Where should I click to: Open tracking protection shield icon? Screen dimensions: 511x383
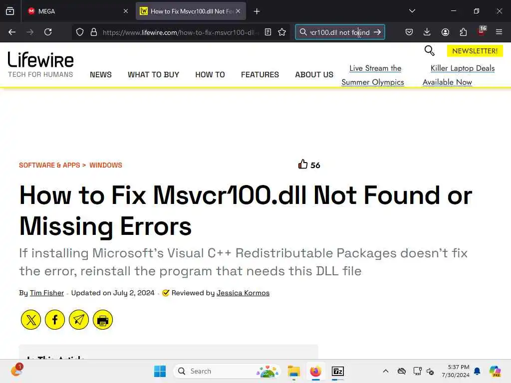click(80, 32)
